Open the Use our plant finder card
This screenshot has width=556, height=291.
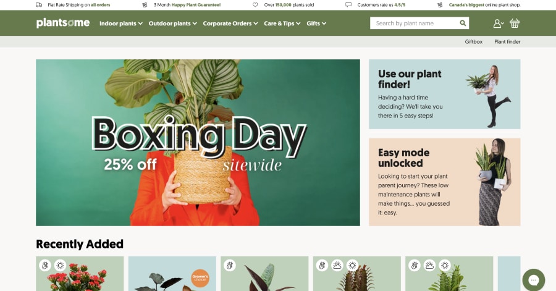pos(445,94)
